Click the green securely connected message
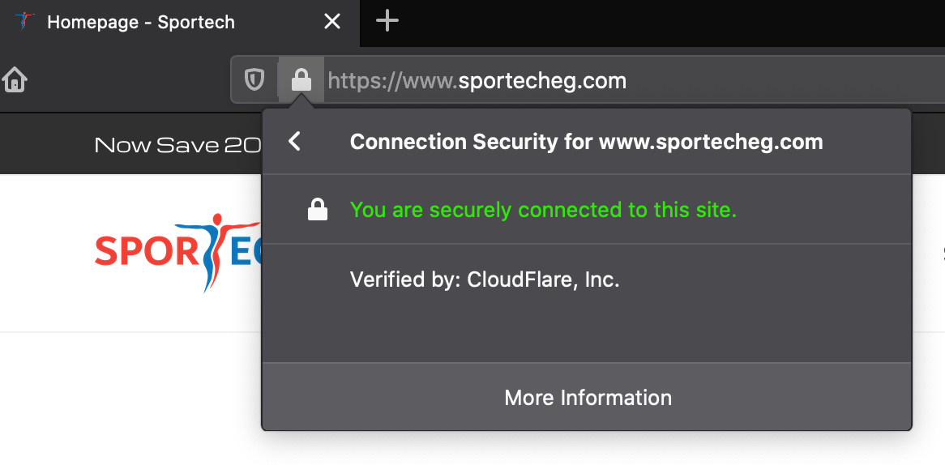 pyautogui.click(x=543, y=210)
